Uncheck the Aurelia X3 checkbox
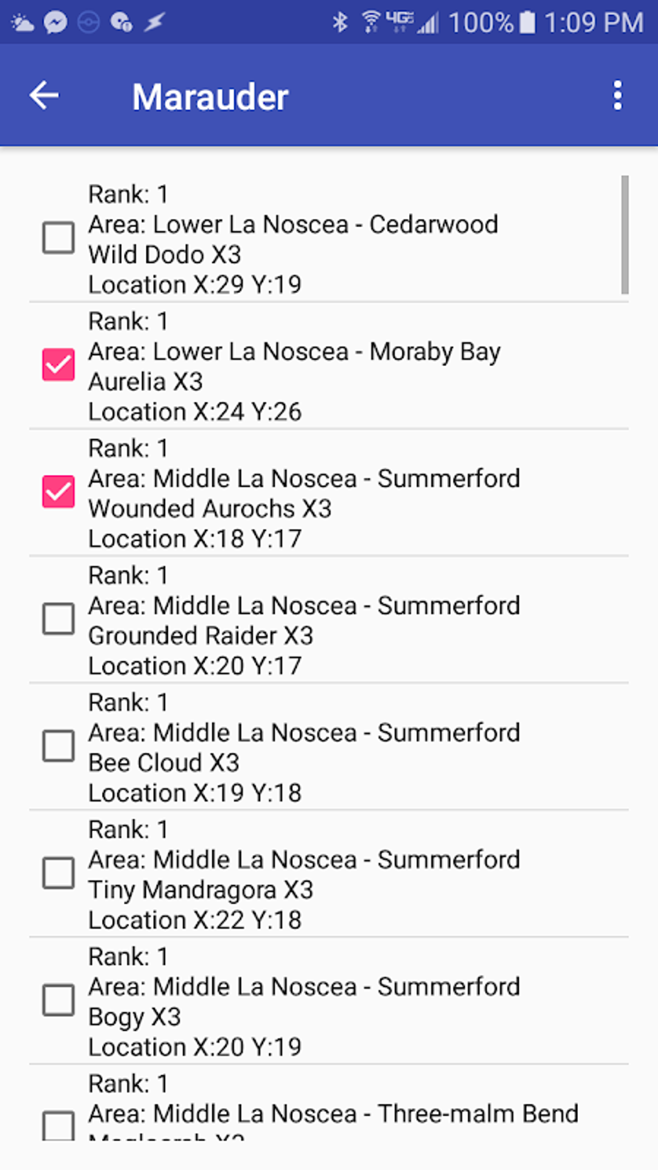The image size is (658, 1170). (58, 365)
